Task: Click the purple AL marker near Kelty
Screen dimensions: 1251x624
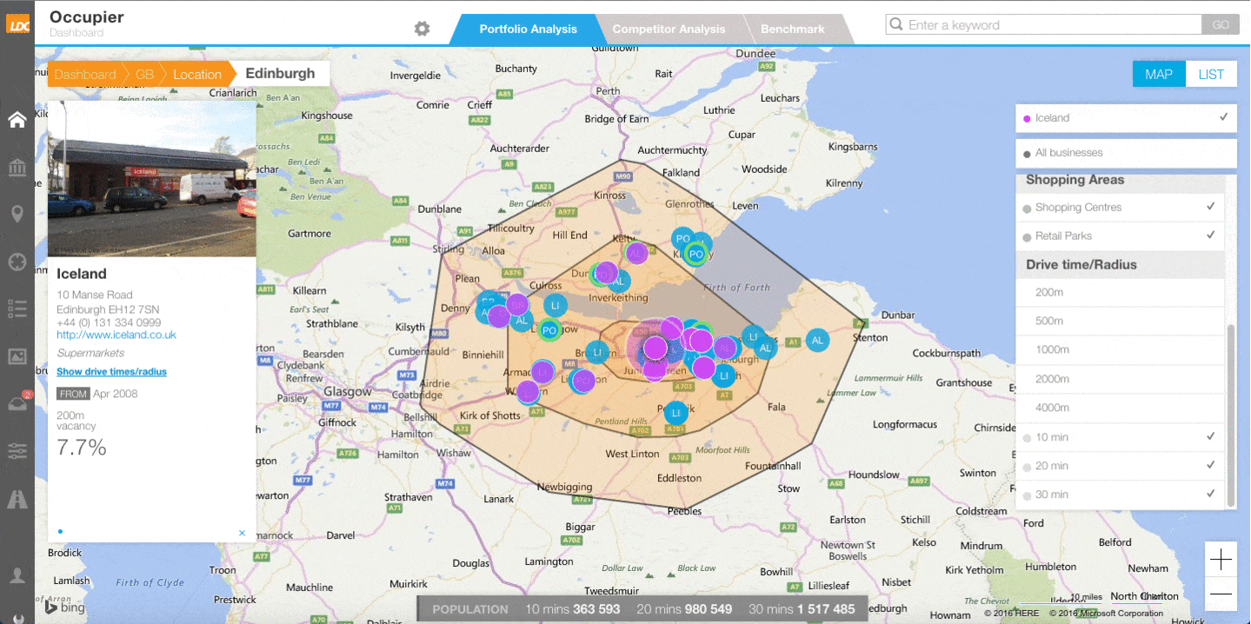Action: pyautogui.click(x=636, y=254)
